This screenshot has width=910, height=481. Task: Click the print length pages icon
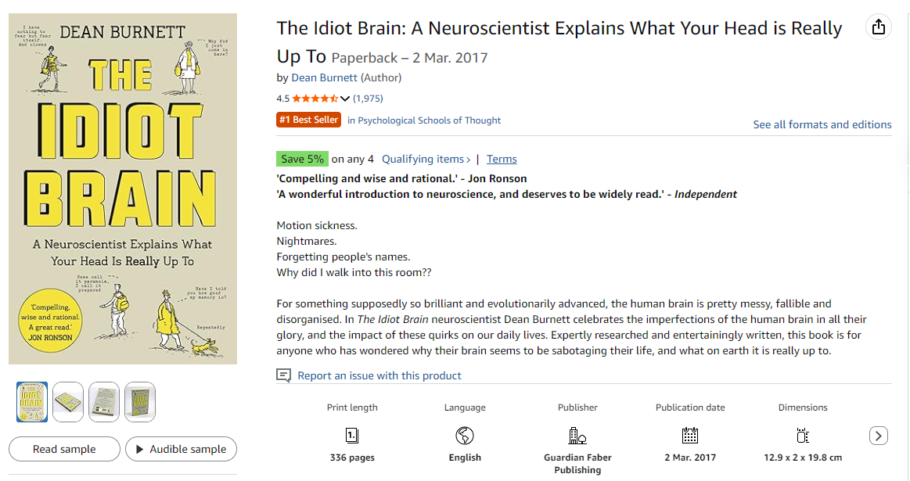point(352,436)
